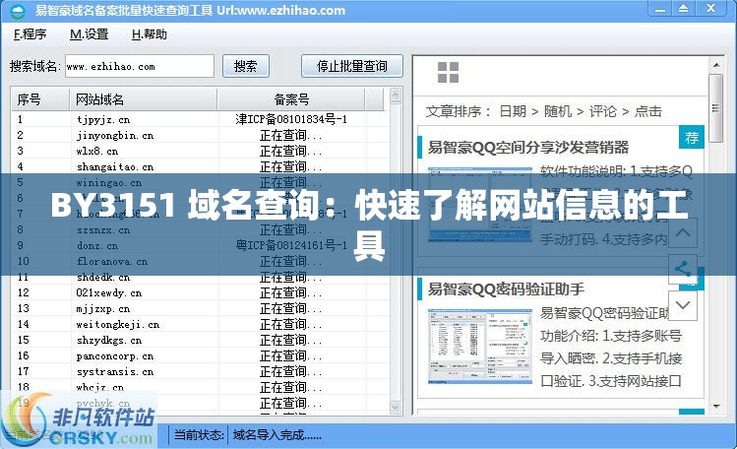Select row panconcorp.cn

[200, 355]
